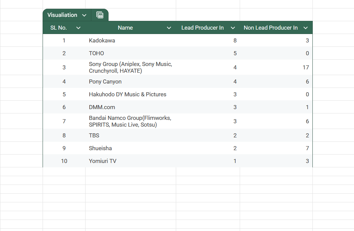Viewport: 354px width, 231px height.
Task: Select the TOHO cell
Action: click(x=131, y=53)
